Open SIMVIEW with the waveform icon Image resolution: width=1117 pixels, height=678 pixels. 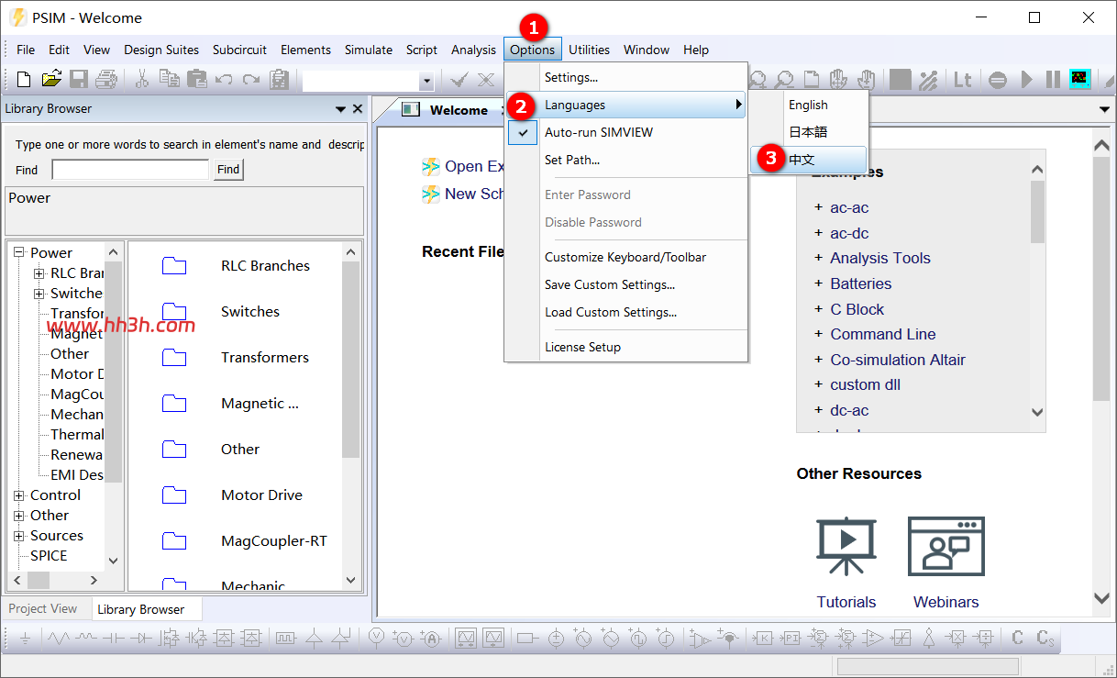click(1079, 80)
